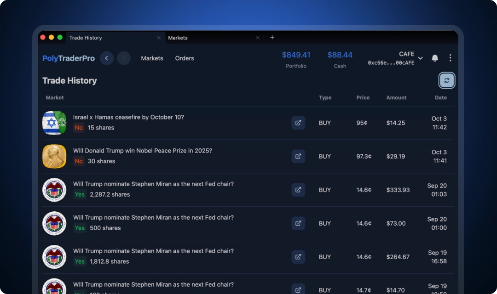Viewport: 497px width, 294px height.
Task: Click the Israel flag market thumbnail
Action: pyautogui.click(x=54, y=123)
